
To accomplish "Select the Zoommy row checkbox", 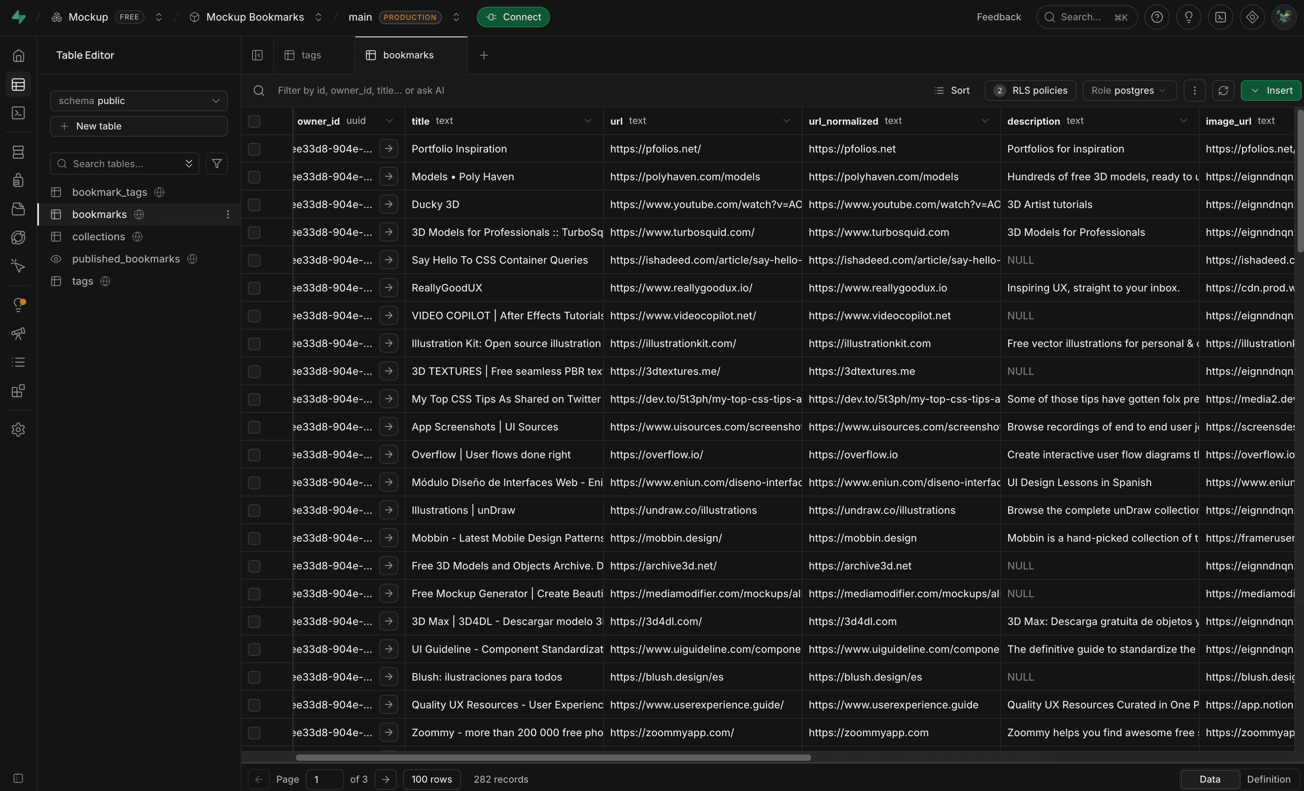I will 254,733.
